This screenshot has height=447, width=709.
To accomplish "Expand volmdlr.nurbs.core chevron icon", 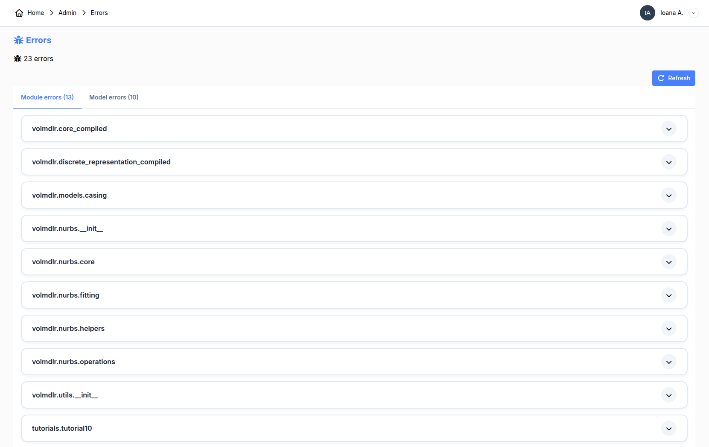I will click(x=668, y=262).
